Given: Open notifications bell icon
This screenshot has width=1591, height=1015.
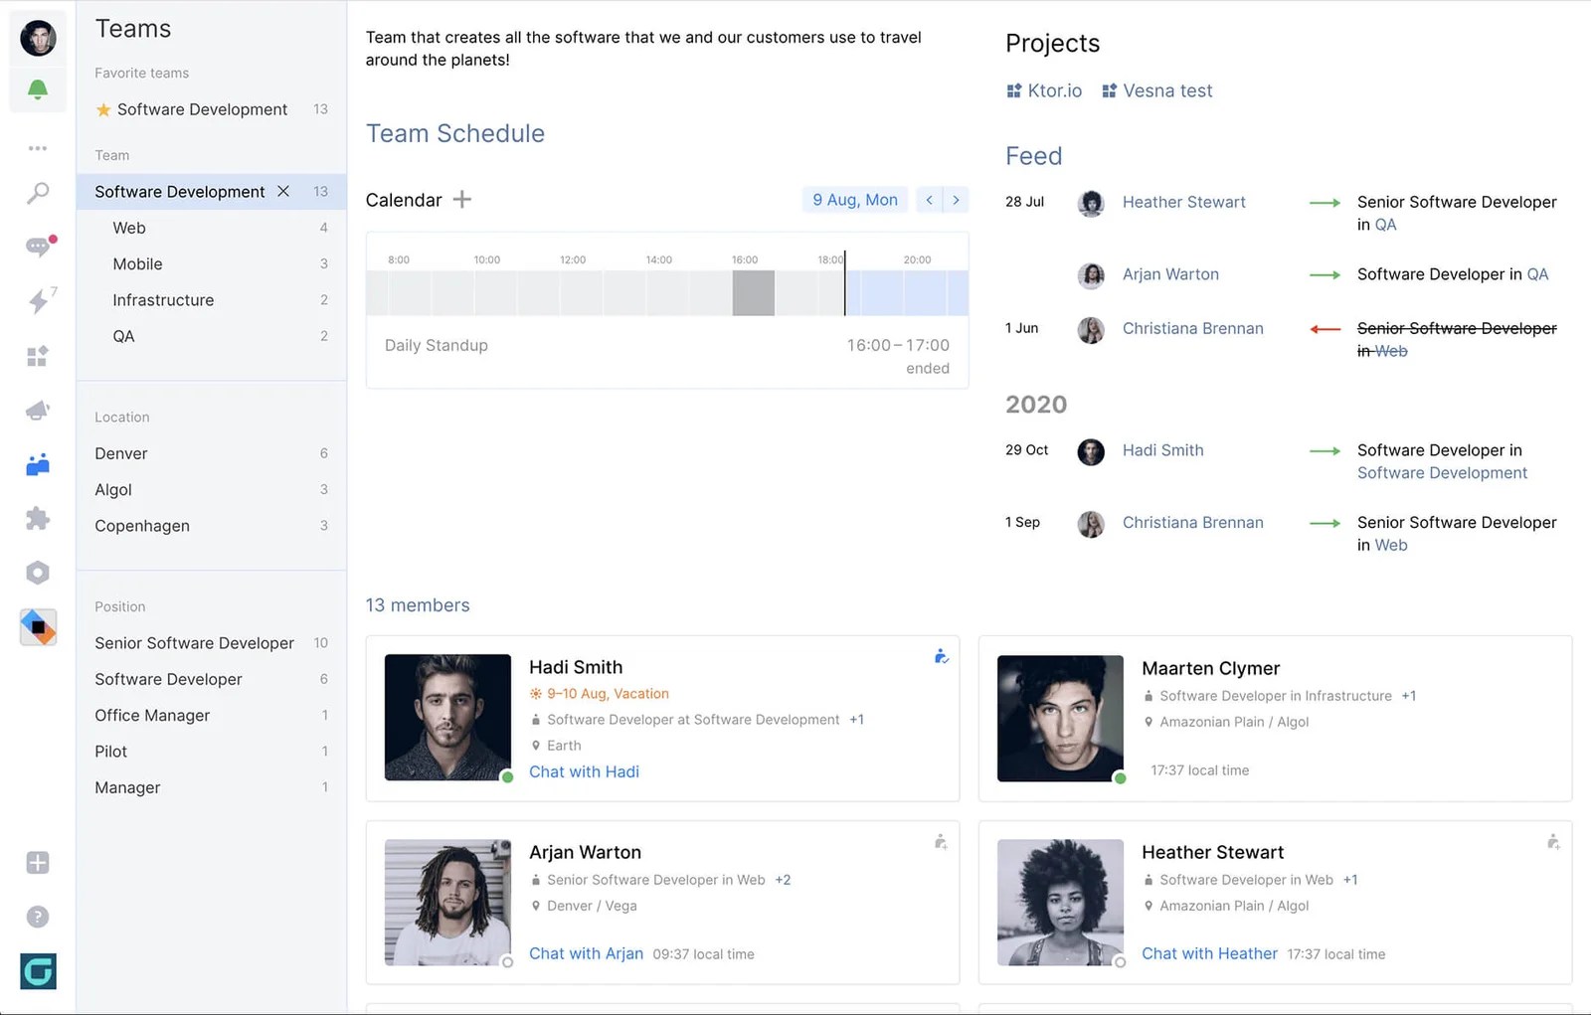Looking at the screenshot, I should tap(38, 90).
